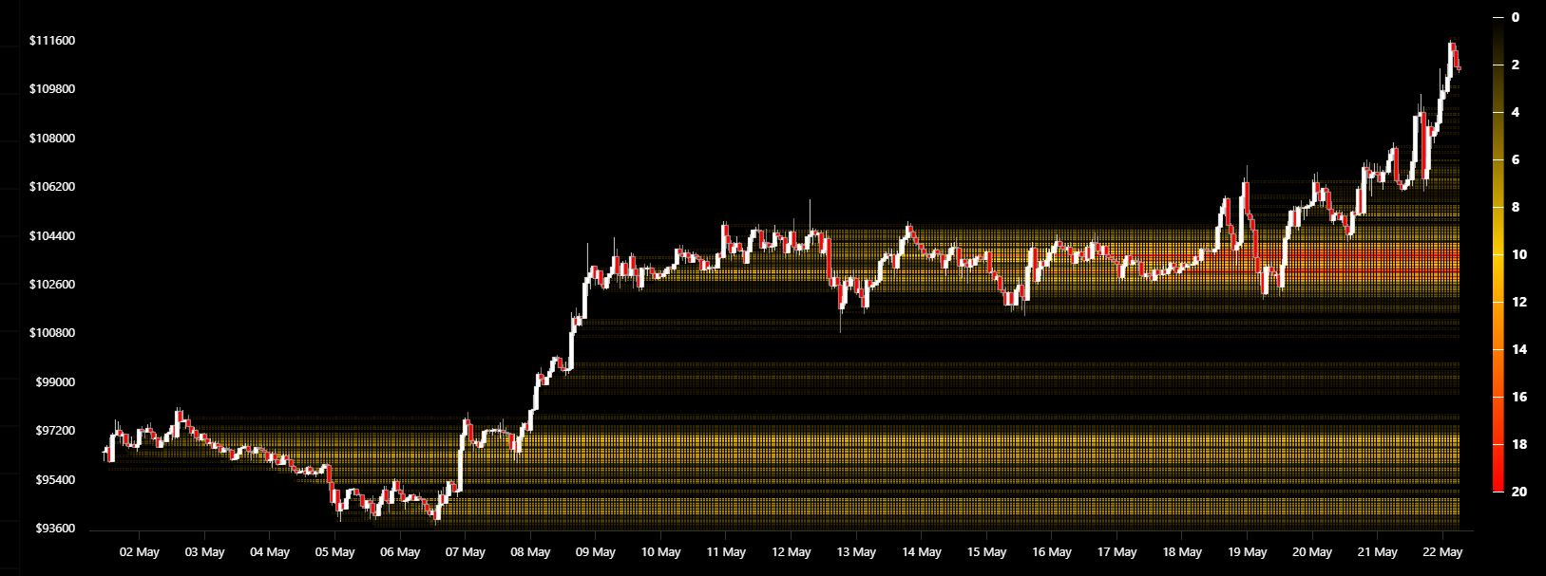
Task: Click the 20 value on the color scale
Action: 1518,492
